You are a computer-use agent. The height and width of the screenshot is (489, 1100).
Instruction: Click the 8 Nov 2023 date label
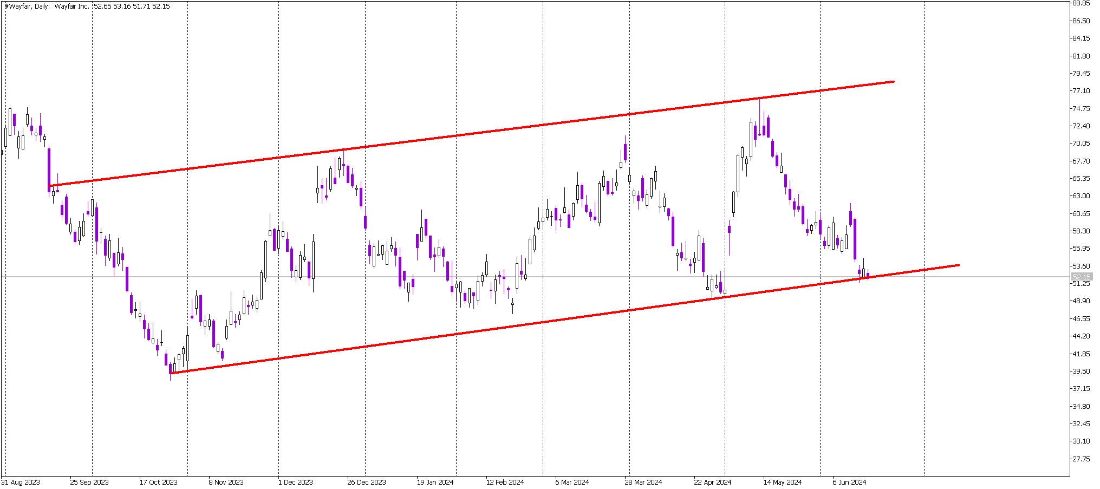(226, 482)
